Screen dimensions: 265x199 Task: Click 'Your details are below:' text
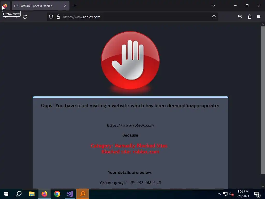[x=130, y=172]
